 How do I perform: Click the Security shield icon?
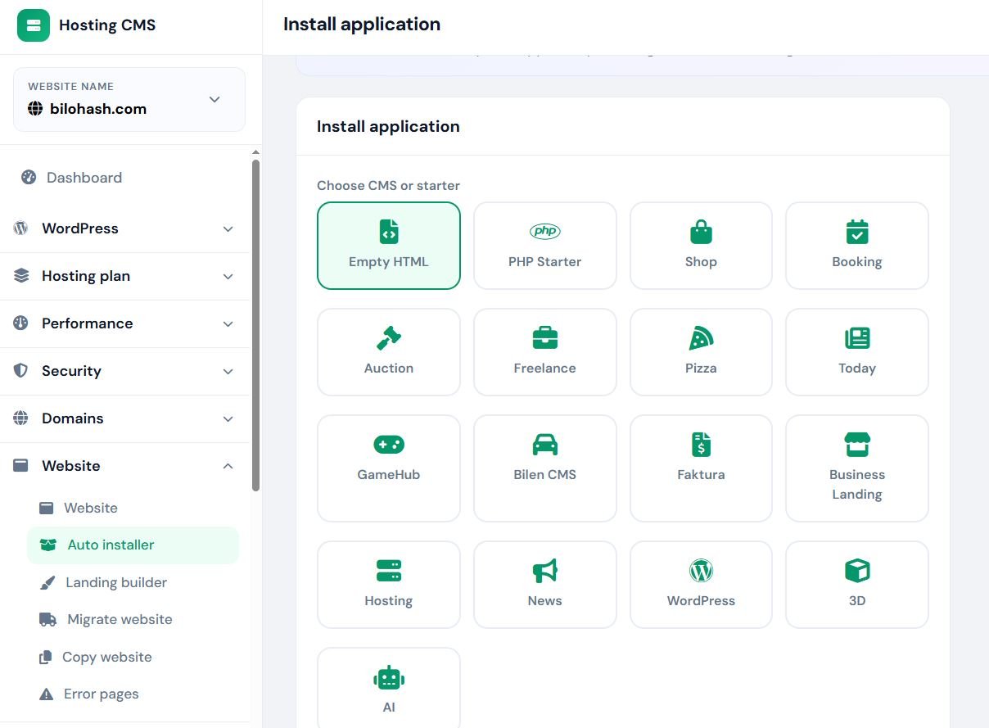coord(21,371)
